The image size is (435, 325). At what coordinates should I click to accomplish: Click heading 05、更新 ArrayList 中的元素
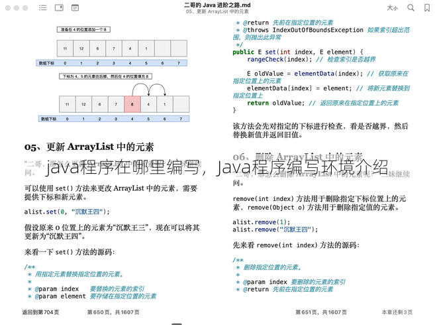(89, 147)
